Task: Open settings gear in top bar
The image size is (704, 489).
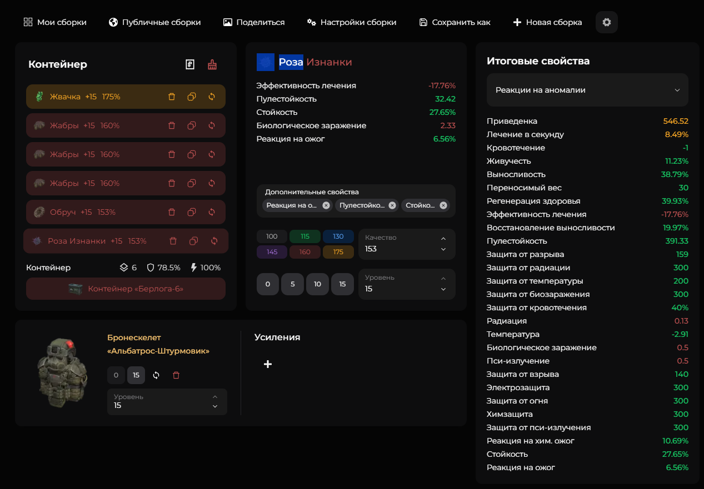Action: click(607, 22)
